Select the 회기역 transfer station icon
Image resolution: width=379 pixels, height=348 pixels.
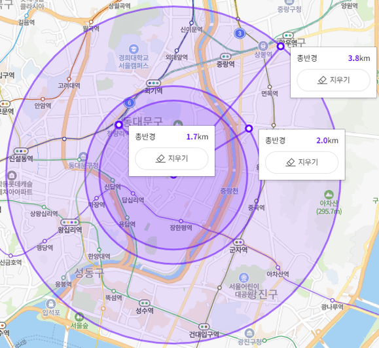(153, 83)
